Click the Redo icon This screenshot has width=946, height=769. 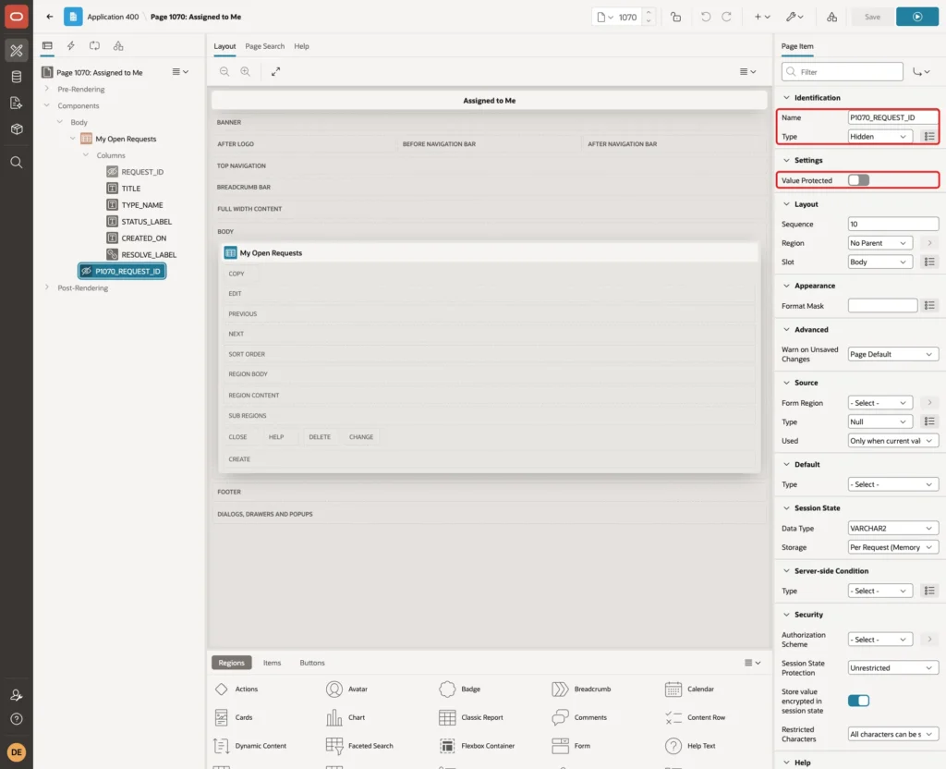click(726, 17)
